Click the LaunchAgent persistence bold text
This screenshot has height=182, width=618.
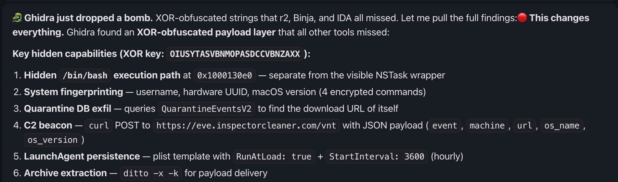click(82, 156)
